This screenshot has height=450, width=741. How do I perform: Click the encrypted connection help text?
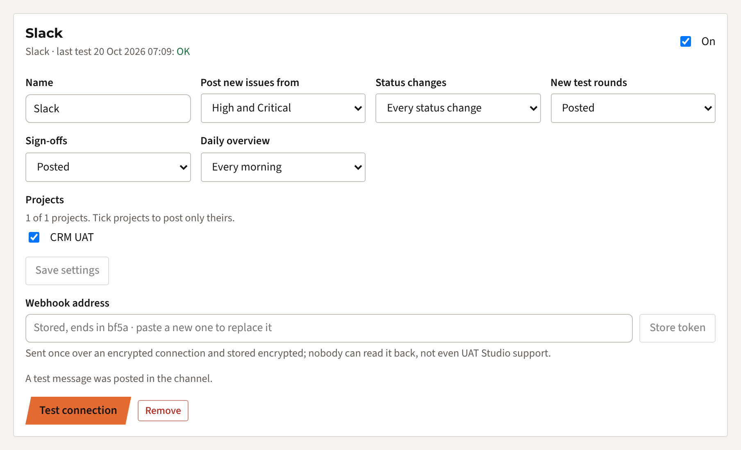(x=288, y=353)
